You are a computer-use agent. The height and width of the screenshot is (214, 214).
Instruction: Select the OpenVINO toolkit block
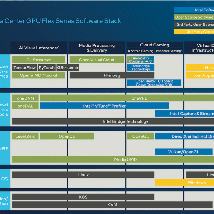(39, 75)
